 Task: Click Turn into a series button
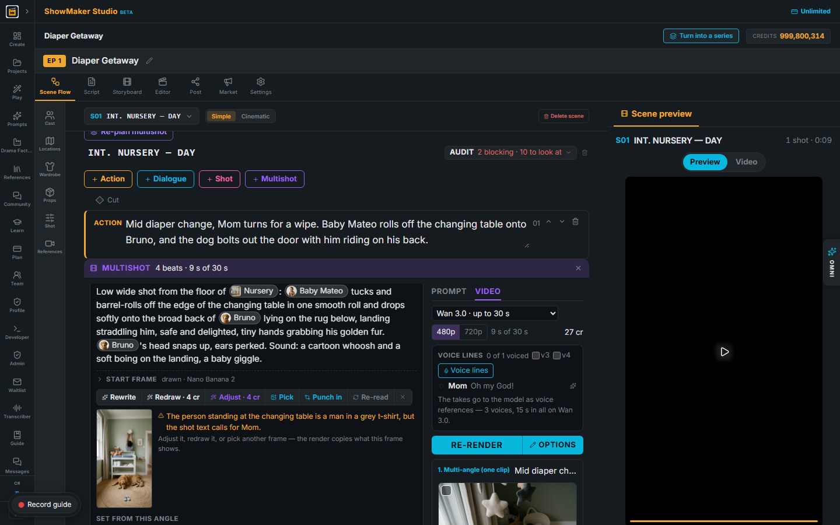point(701,36)
